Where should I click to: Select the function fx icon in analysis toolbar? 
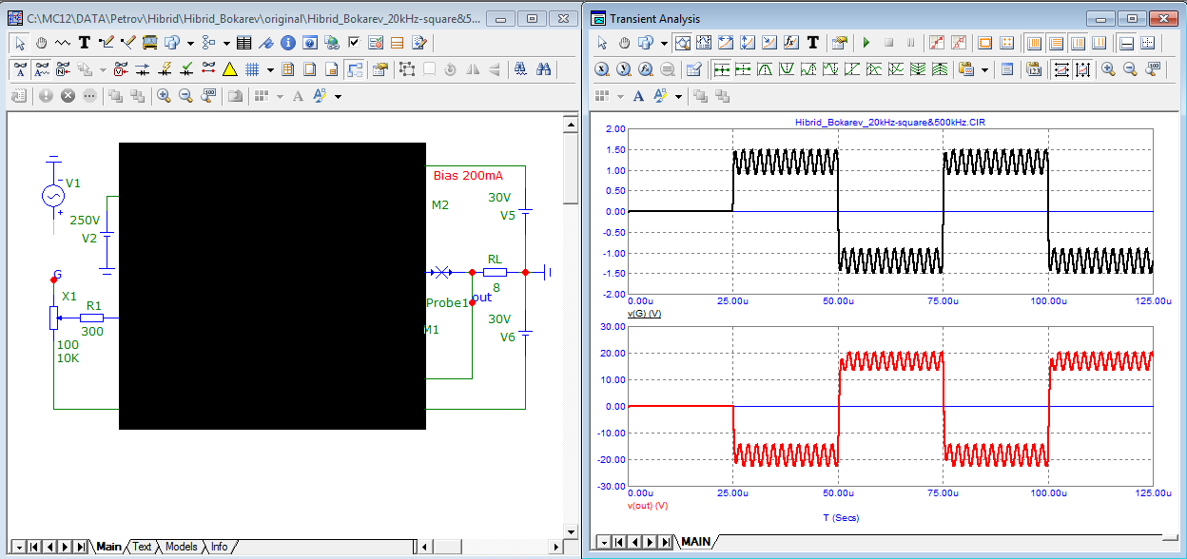click(x=790, y=43)
